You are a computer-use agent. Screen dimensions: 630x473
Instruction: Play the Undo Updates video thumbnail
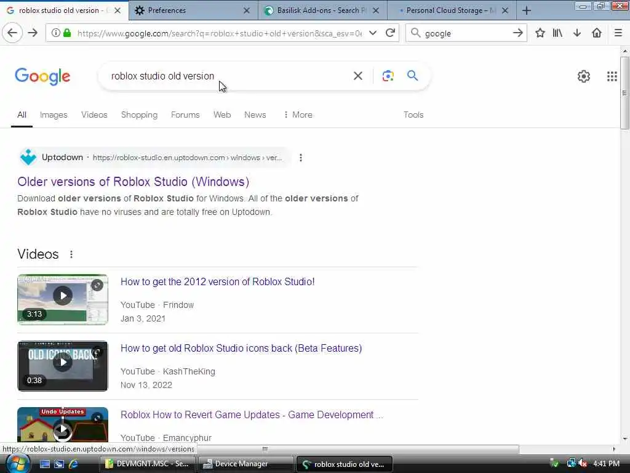[63, 424]
